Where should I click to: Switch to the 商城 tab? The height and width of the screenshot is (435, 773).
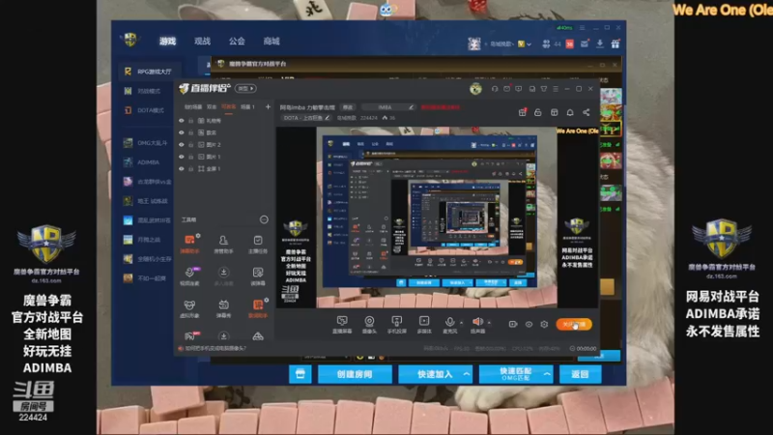(x=272, y=41)
